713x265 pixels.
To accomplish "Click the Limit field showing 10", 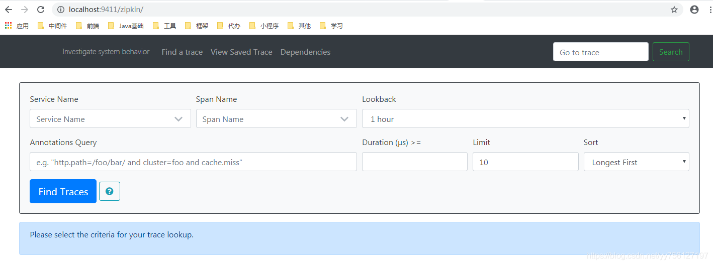I will [525, 162].
